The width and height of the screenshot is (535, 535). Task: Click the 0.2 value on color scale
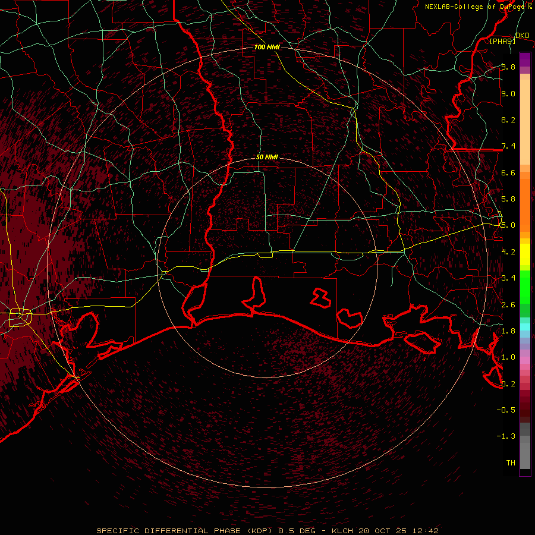tap(508, 384)
